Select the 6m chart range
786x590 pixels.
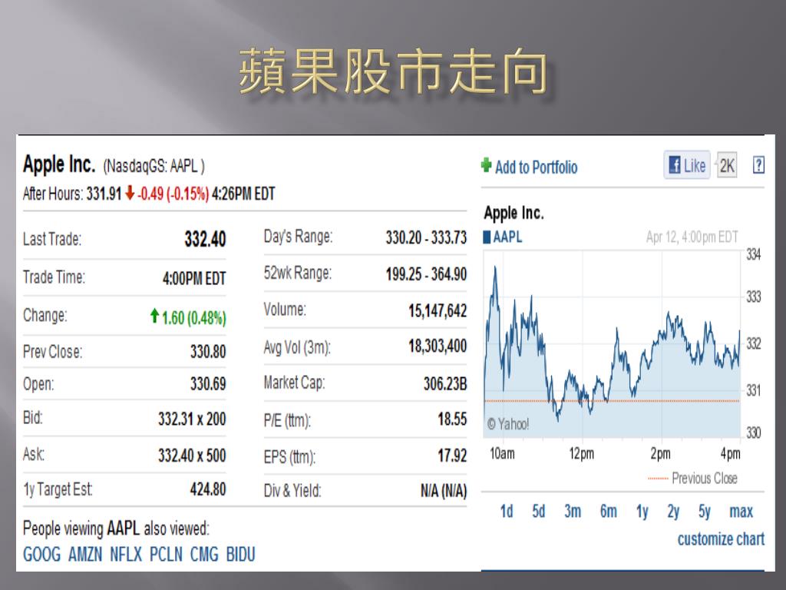click(x=608, y=511)
